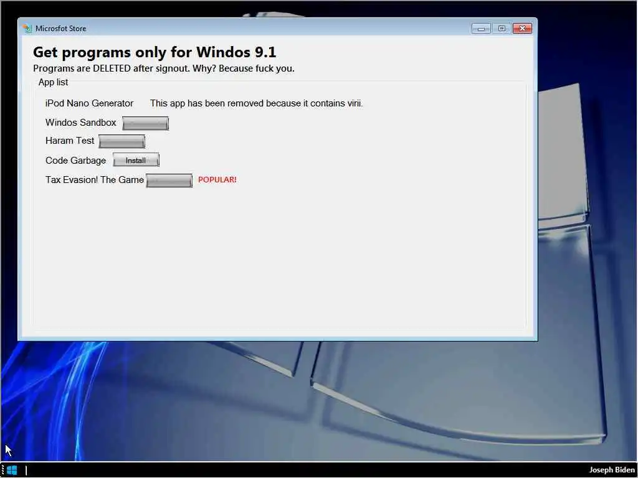Close the Microsfot Store window

[x=523, y=29]
